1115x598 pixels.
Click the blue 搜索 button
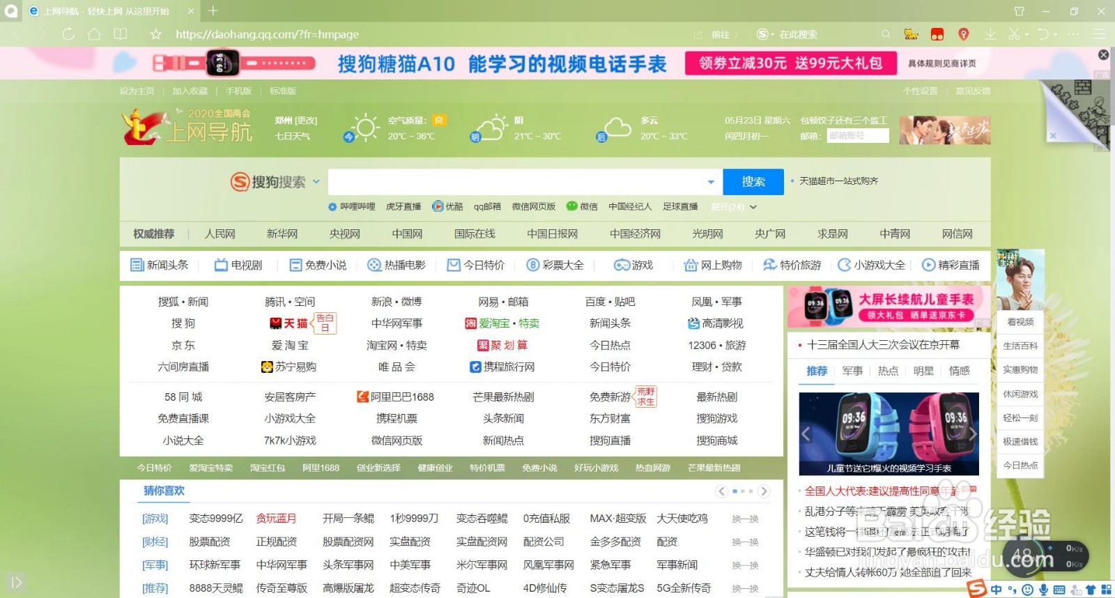pyautogui.click(x=753, y=182)
